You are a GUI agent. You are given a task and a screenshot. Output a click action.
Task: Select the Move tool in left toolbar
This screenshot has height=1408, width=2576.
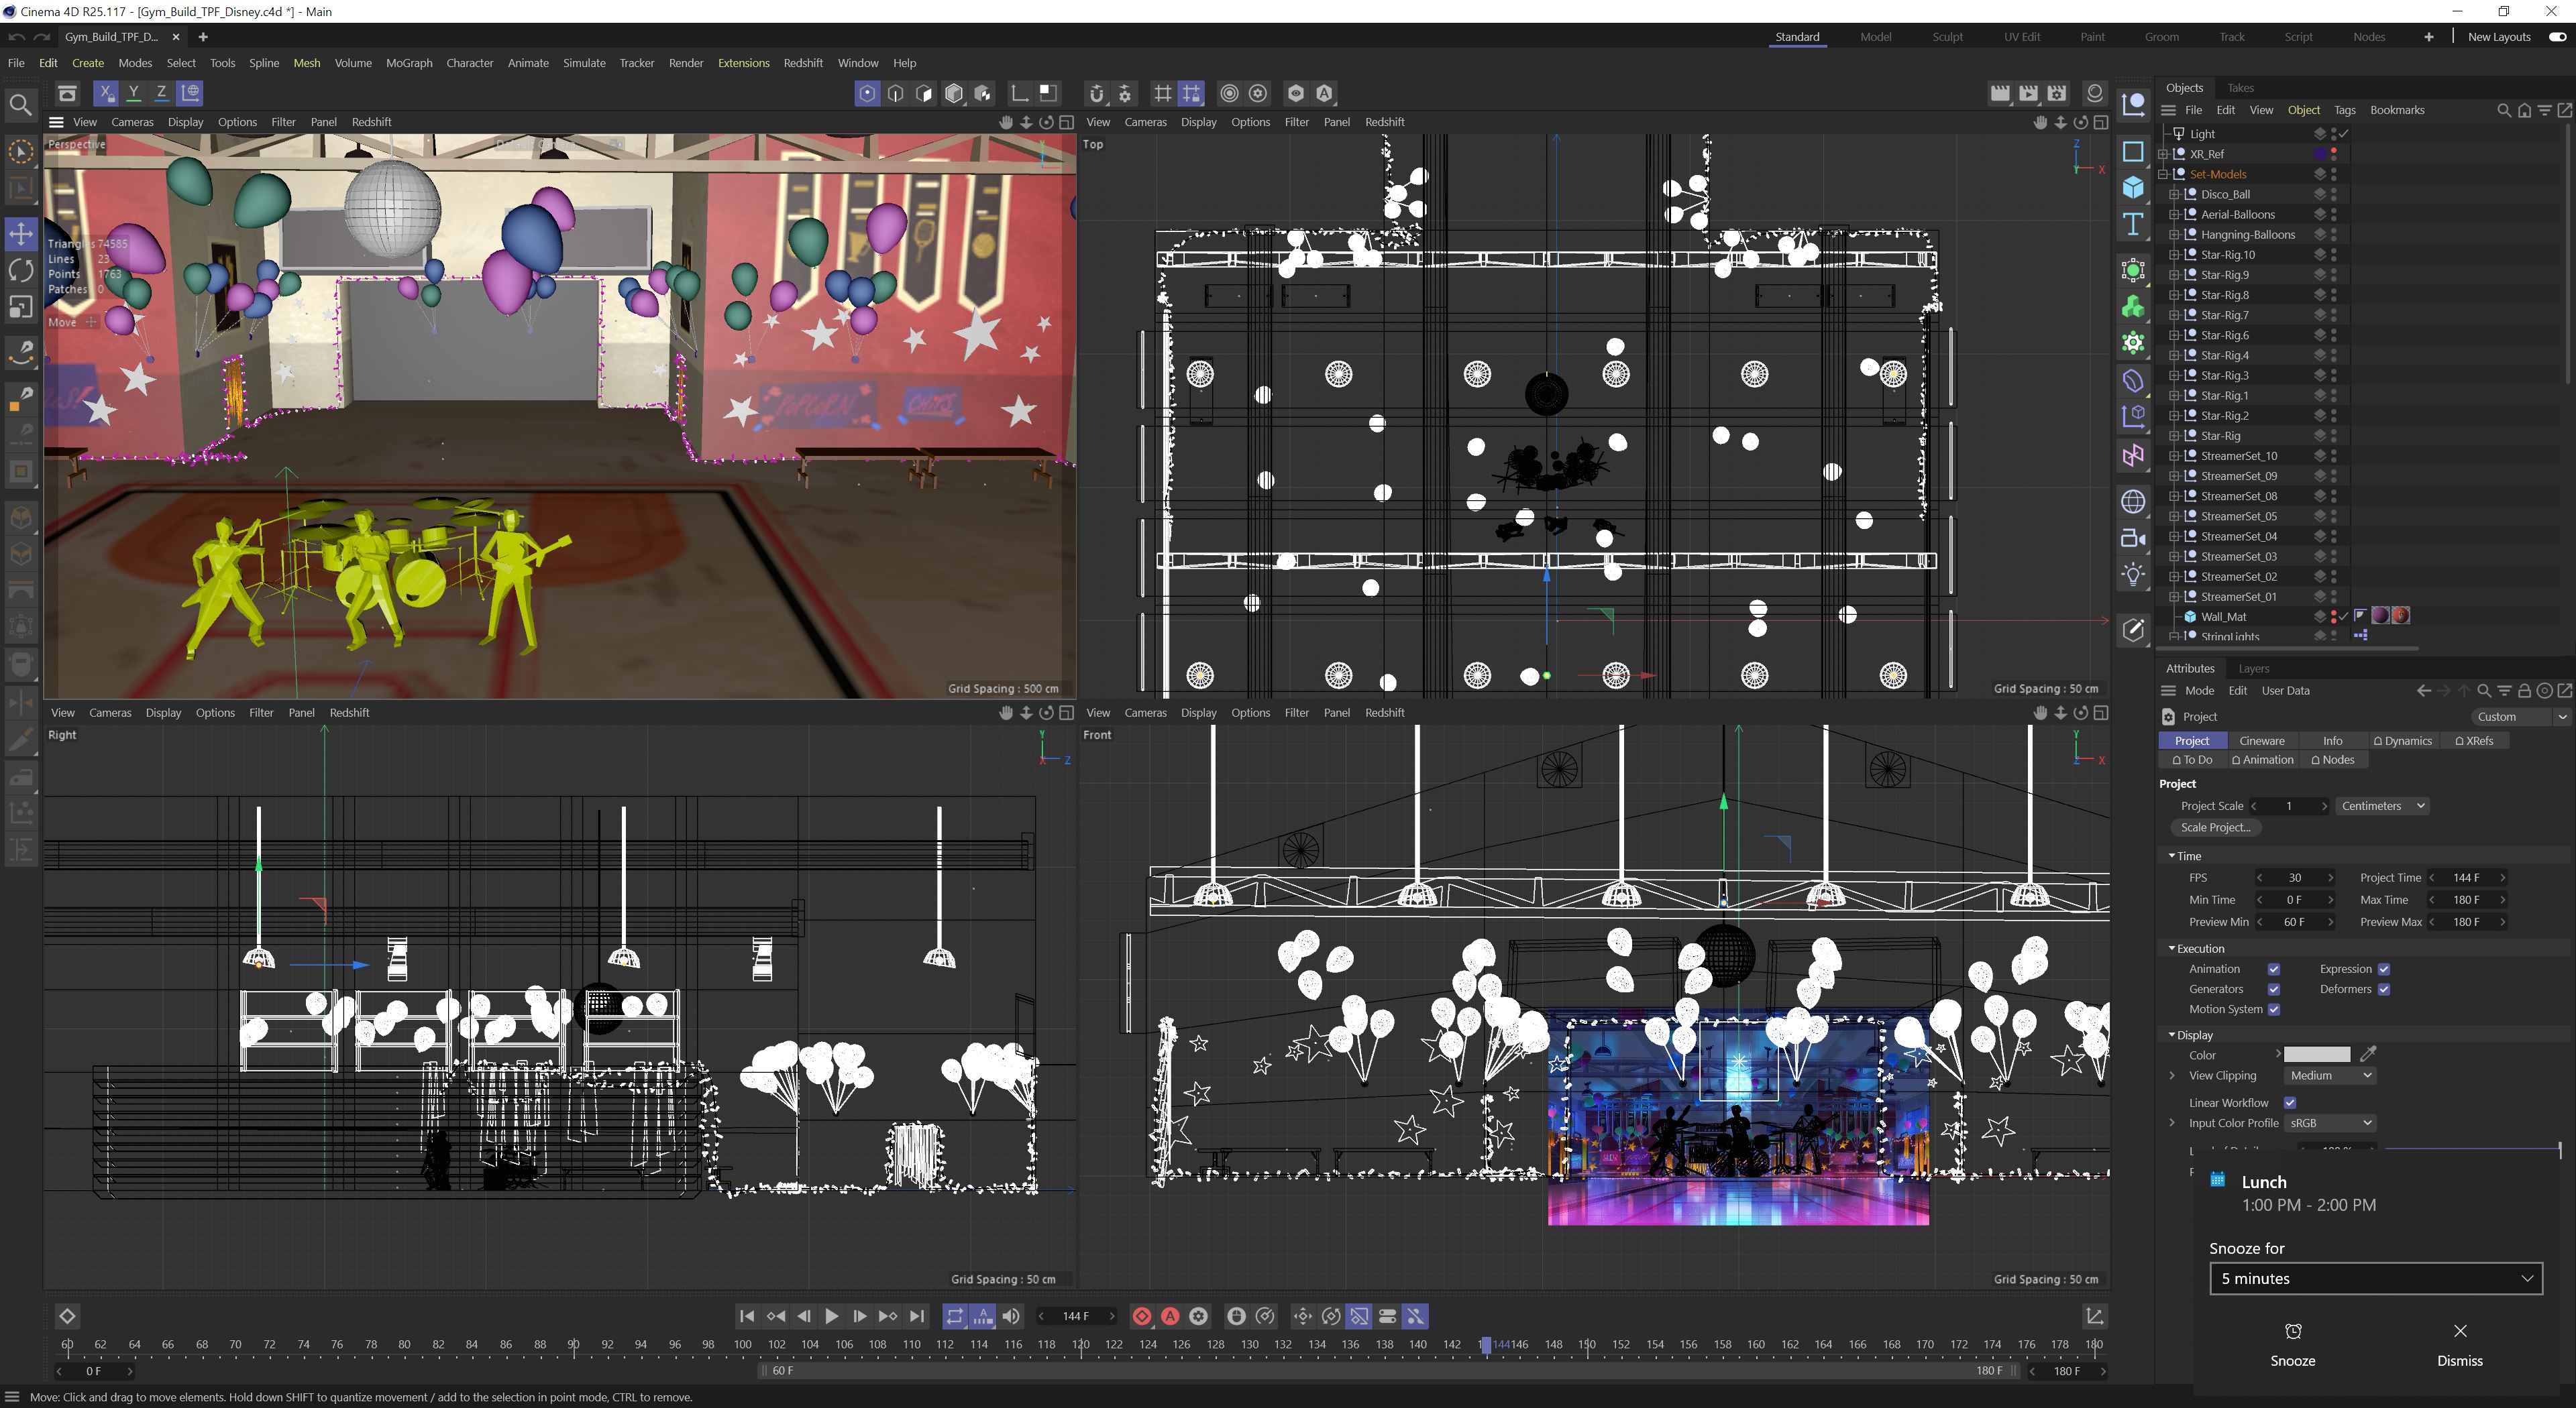[x=20, y=234]
